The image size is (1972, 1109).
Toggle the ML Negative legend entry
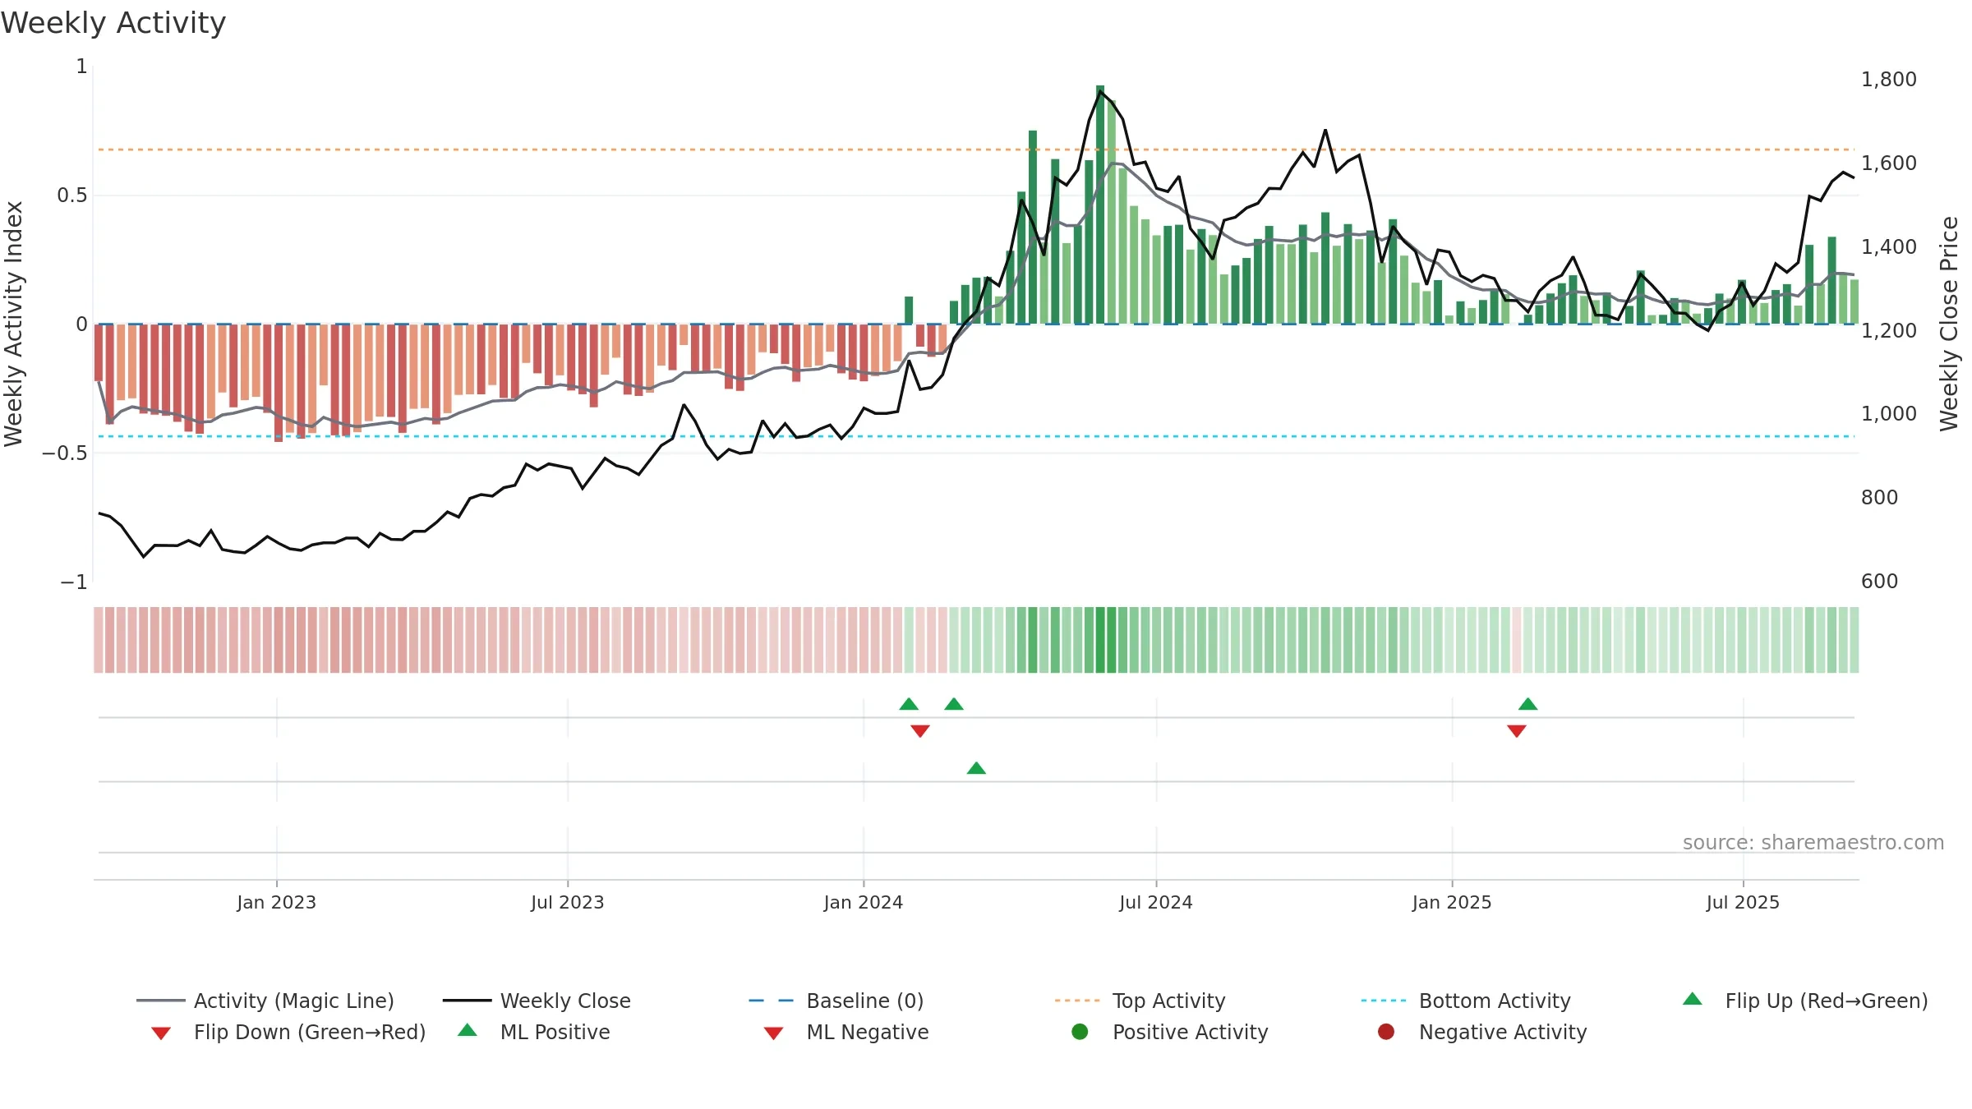tap(846, 1032)
